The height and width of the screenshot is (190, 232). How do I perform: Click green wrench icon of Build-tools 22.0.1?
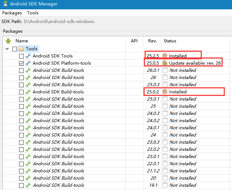[28, 163]
